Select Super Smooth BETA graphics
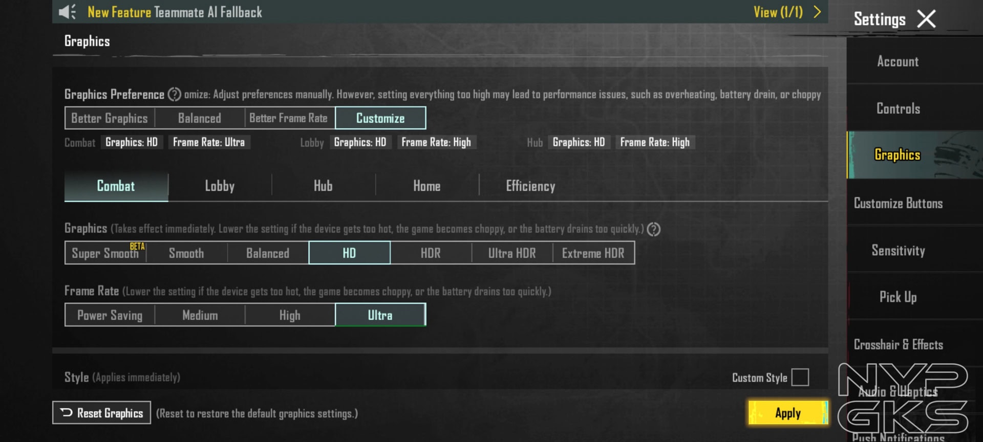 pos(105,253)
